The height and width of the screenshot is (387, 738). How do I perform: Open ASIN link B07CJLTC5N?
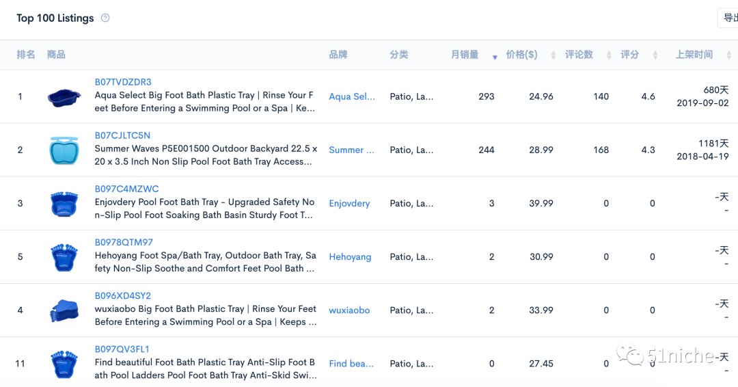pos(122,135)
